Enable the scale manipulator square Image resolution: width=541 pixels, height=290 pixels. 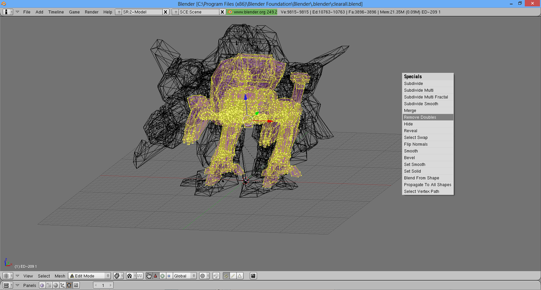169,276
